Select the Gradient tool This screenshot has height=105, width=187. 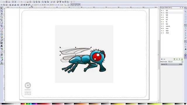click(1, 57)
